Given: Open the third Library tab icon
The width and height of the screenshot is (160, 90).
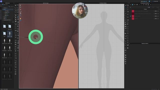Looking at the screenshot, I should [x=7, y=5].
